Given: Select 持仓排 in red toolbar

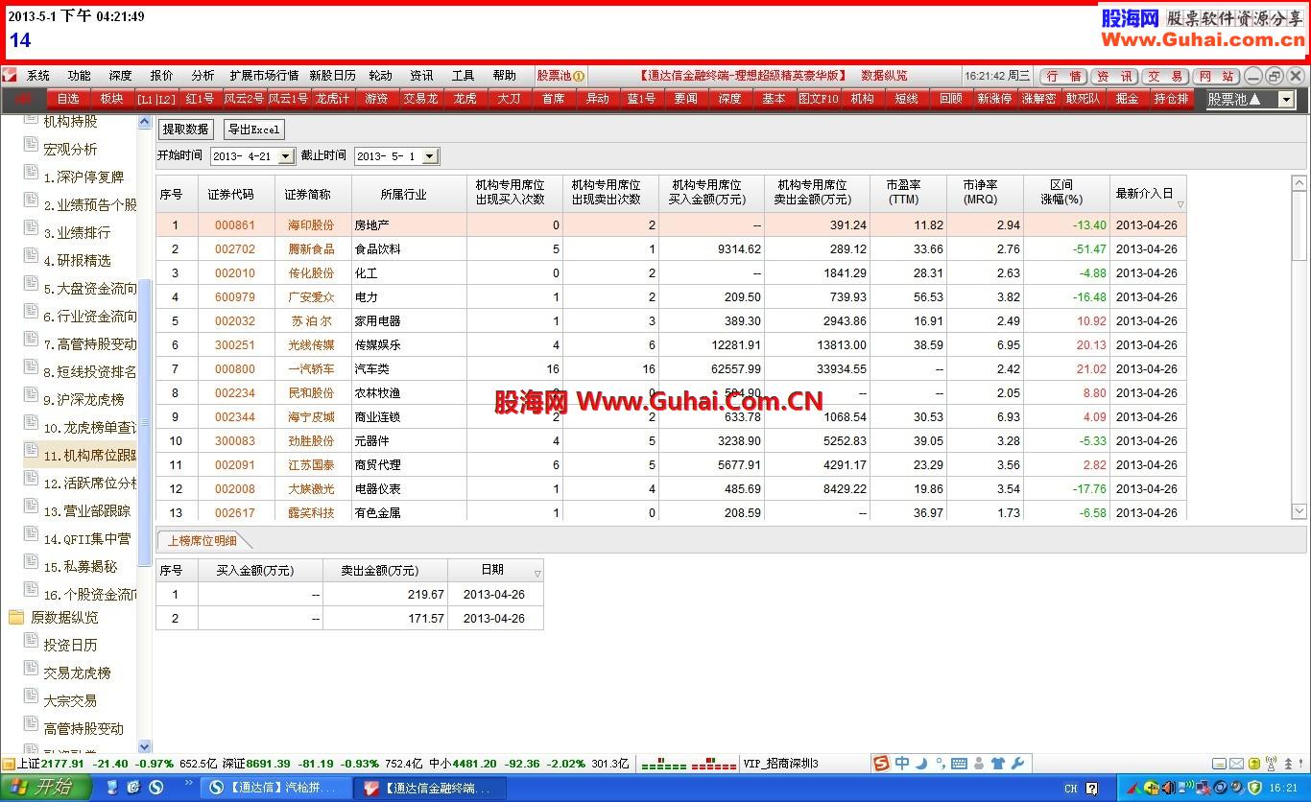Looking at the screenshot, I should pos(1171,99).
